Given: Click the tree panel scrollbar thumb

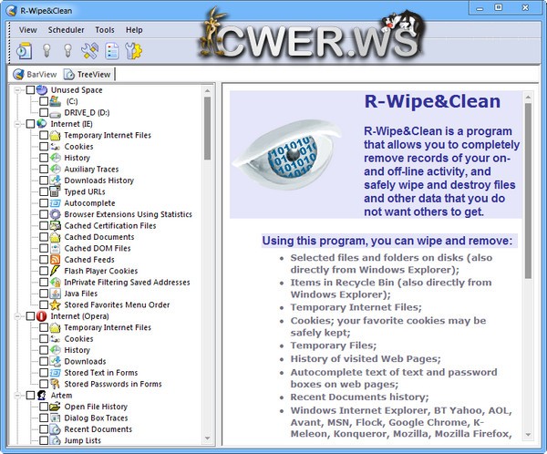Looking at the screenshot, I should (208, 128).
